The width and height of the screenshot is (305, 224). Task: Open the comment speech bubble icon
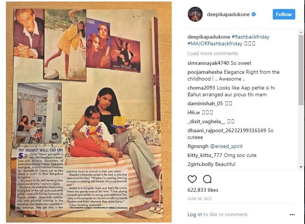(207, 179)
